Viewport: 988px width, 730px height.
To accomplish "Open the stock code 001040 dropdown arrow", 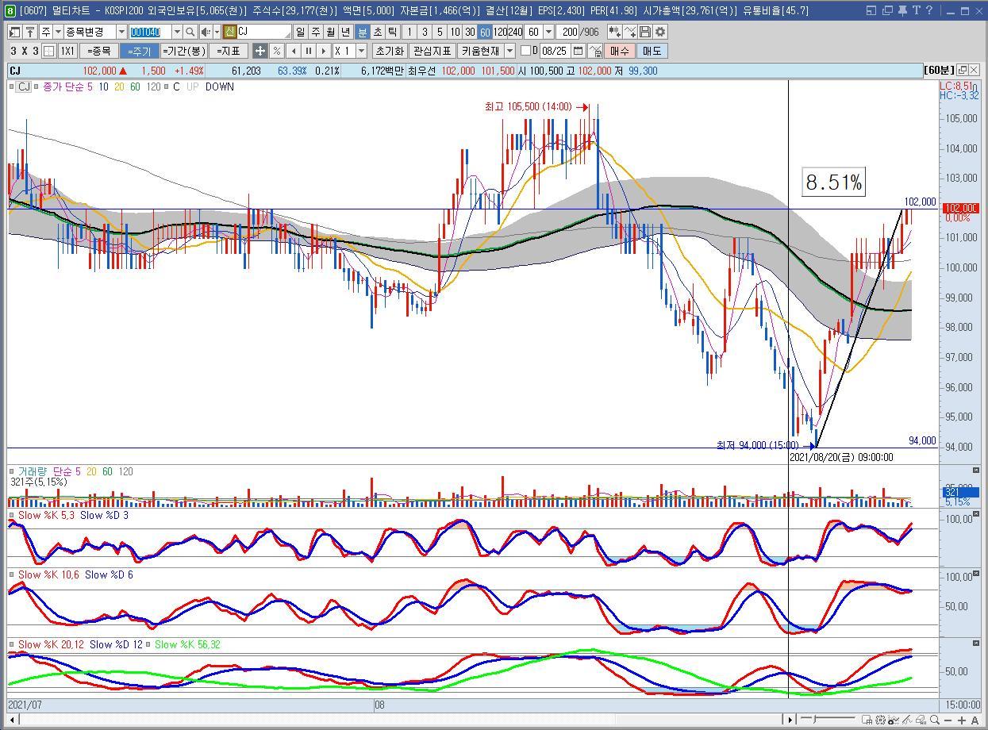I will [176, 32].
